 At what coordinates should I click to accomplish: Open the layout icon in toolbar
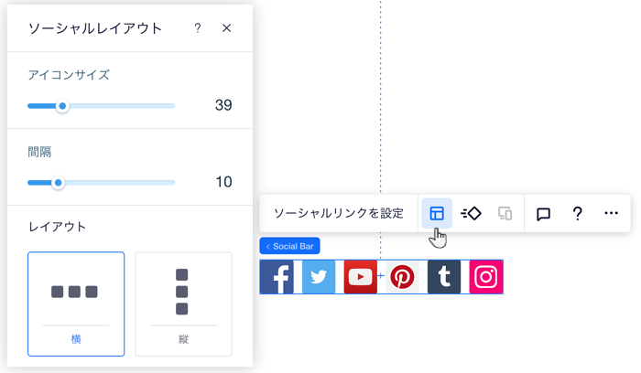[437, 213]
